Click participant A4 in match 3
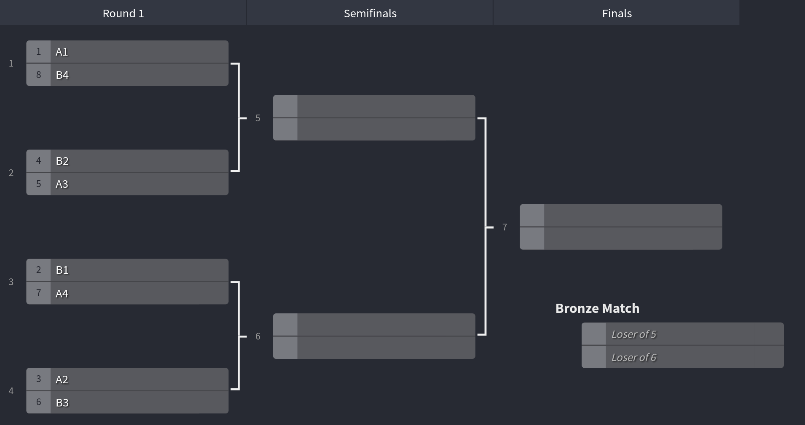 tap(127, 293)
